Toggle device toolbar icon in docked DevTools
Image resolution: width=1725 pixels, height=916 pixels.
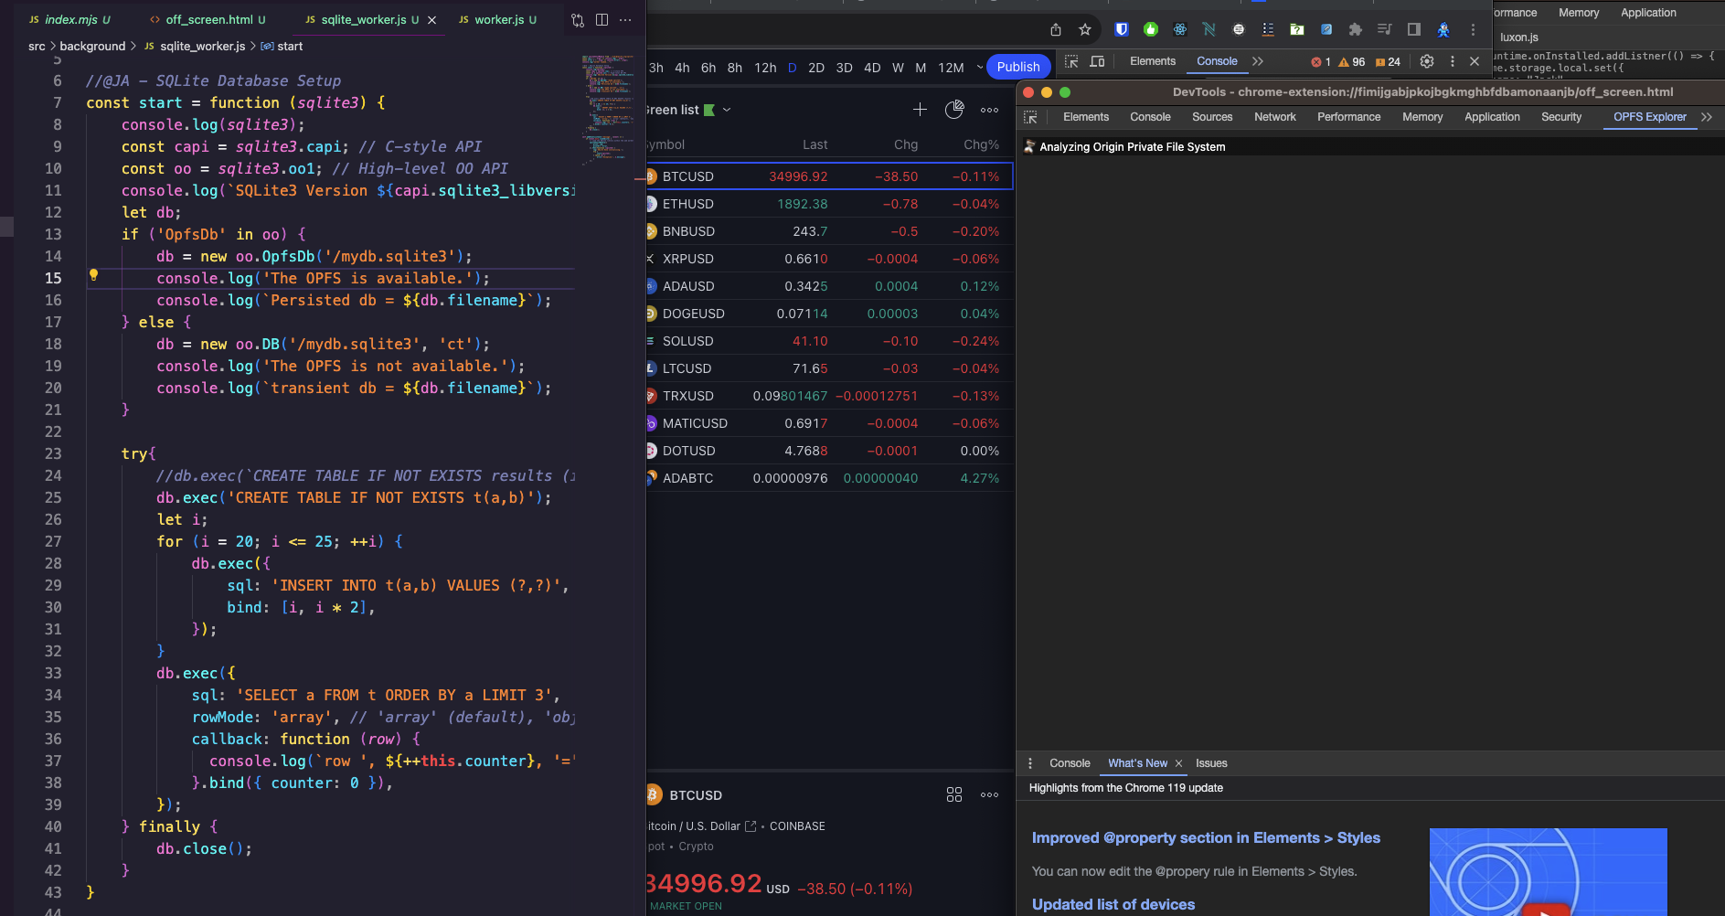pyautogui.click(x=1098, y=61)
